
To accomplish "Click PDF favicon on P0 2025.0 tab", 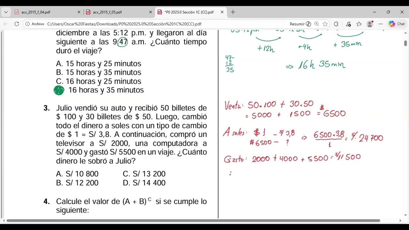I will [x=160, y=12].
